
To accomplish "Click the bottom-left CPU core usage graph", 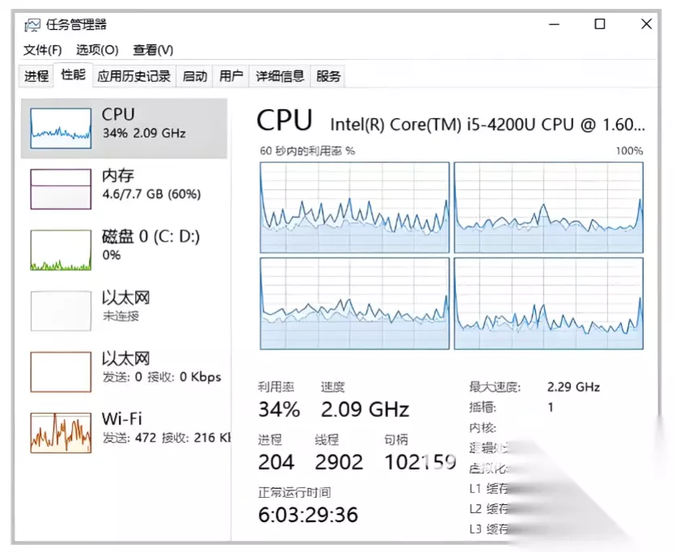I will [x=354, y=303].
